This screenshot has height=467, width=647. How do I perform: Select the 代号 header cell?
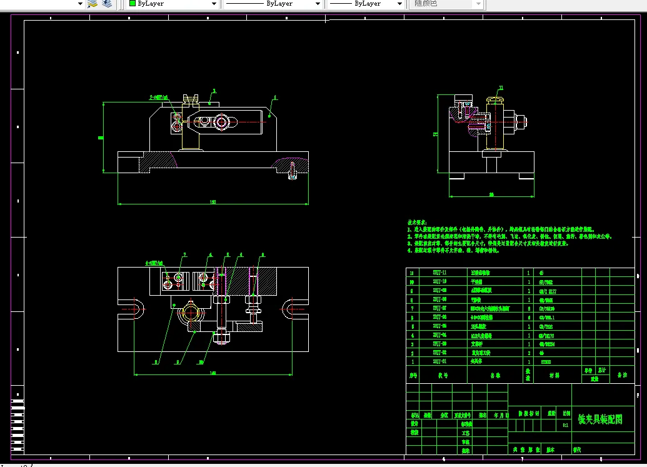pyautogui.click(x=443, y=376)
